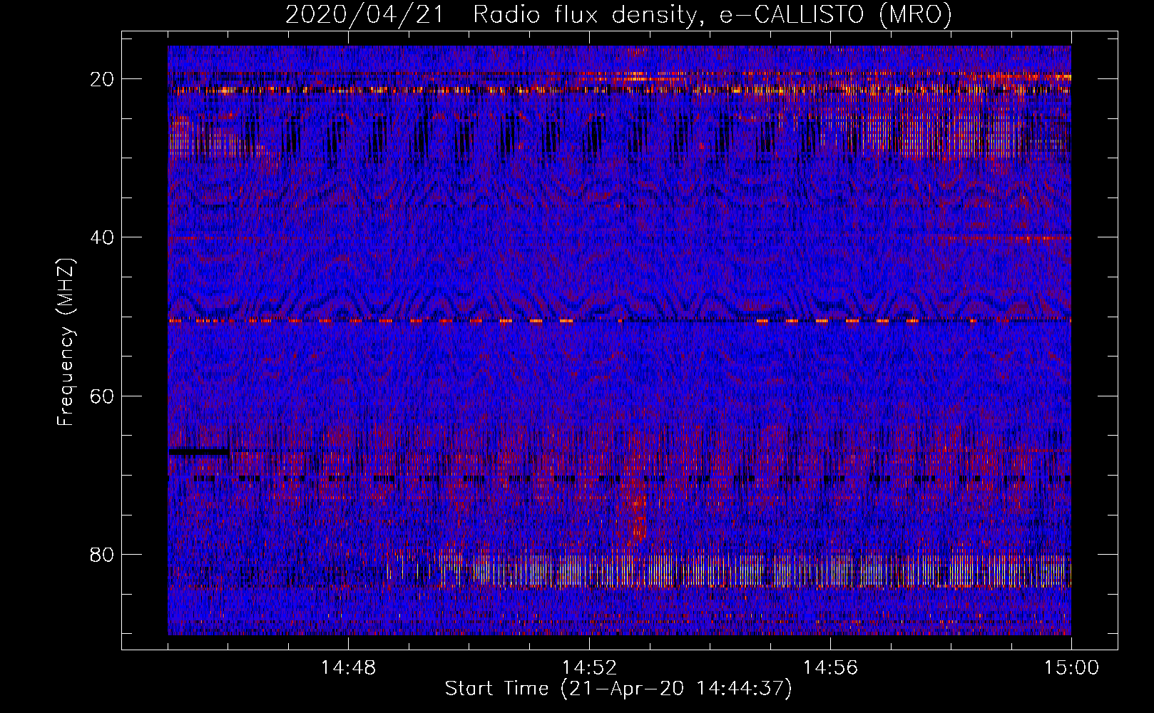Click the 'Frequency (MHZ)' axis label
1154x713 pixels.
click(66, 342)
